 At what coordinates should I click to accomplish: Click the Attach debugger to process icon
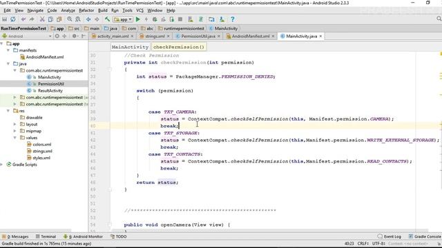tap(172, 19)
